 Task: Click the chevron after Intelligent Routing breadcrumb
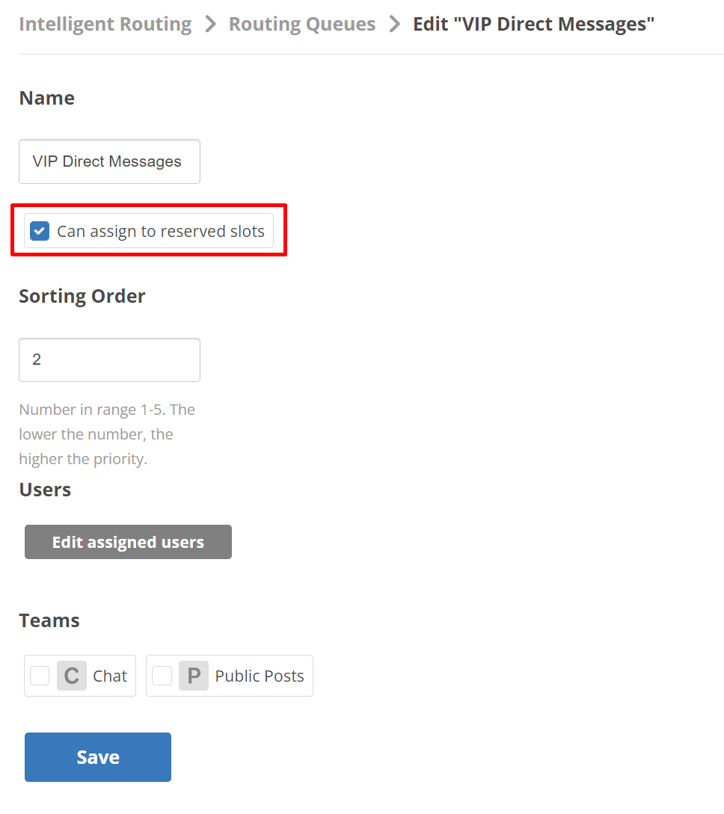(x=210, y=24)
